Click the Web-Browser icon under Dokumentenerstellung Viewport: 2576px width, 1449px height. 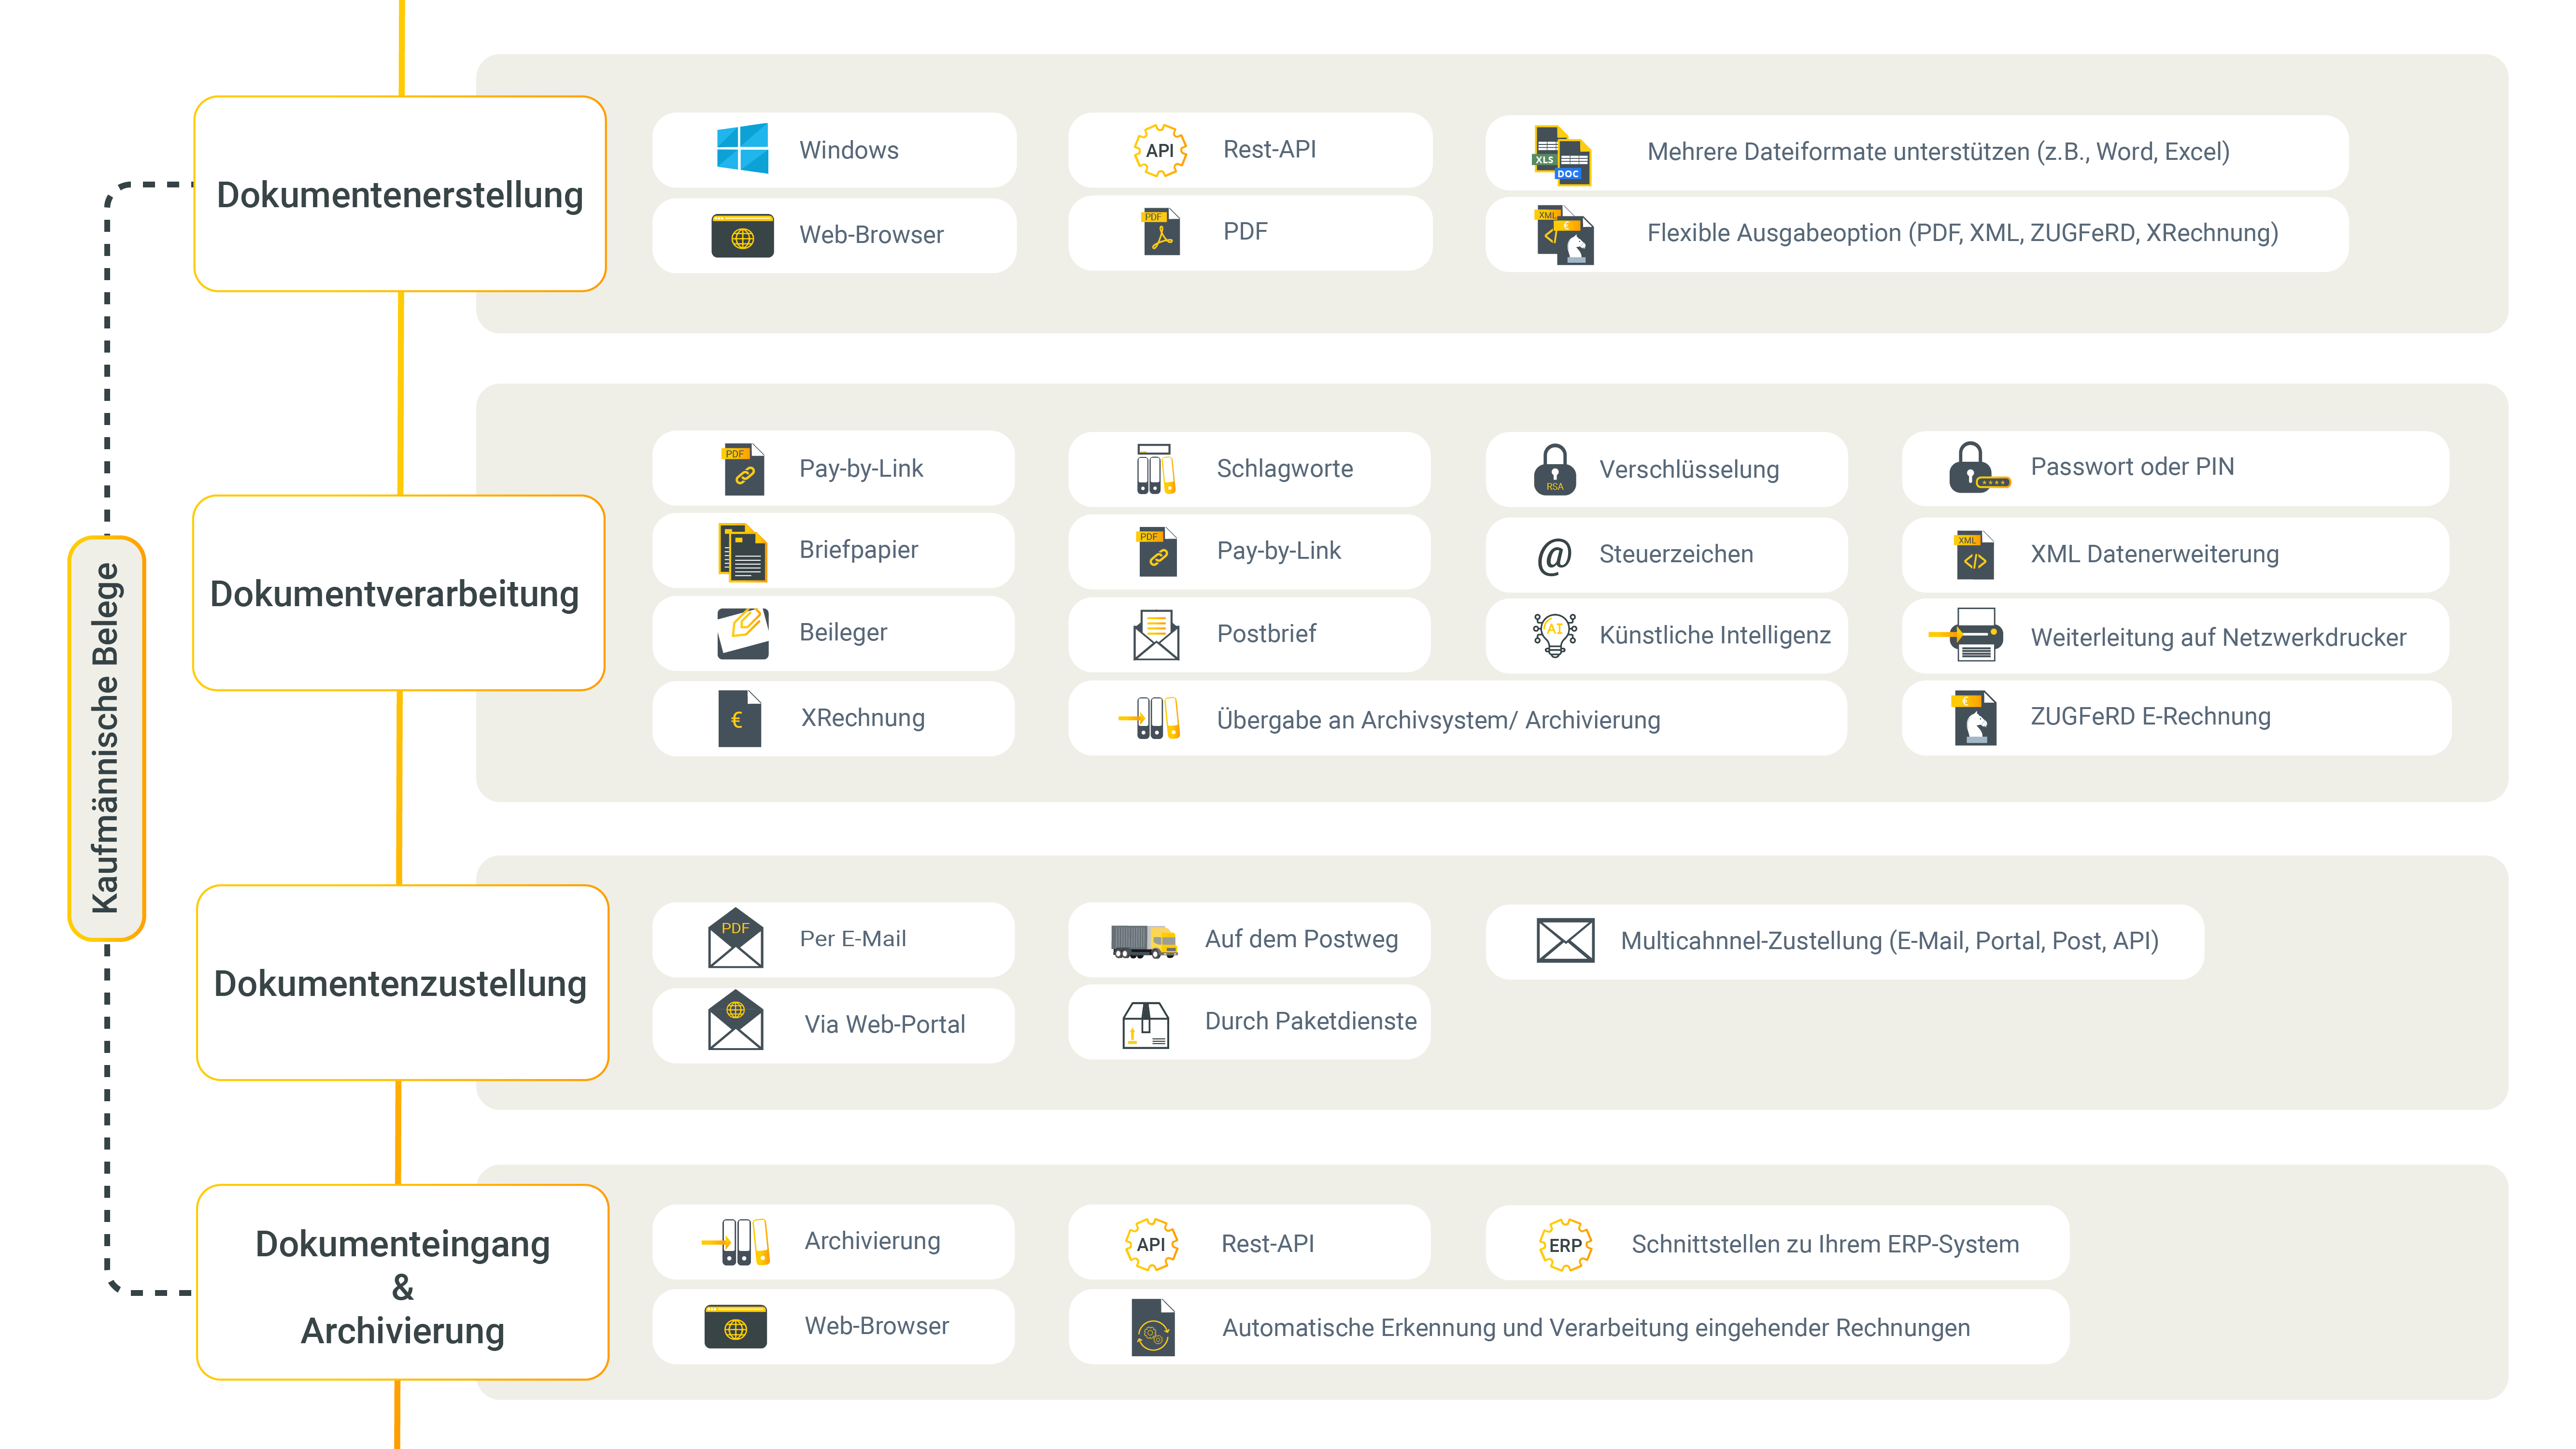742,236
